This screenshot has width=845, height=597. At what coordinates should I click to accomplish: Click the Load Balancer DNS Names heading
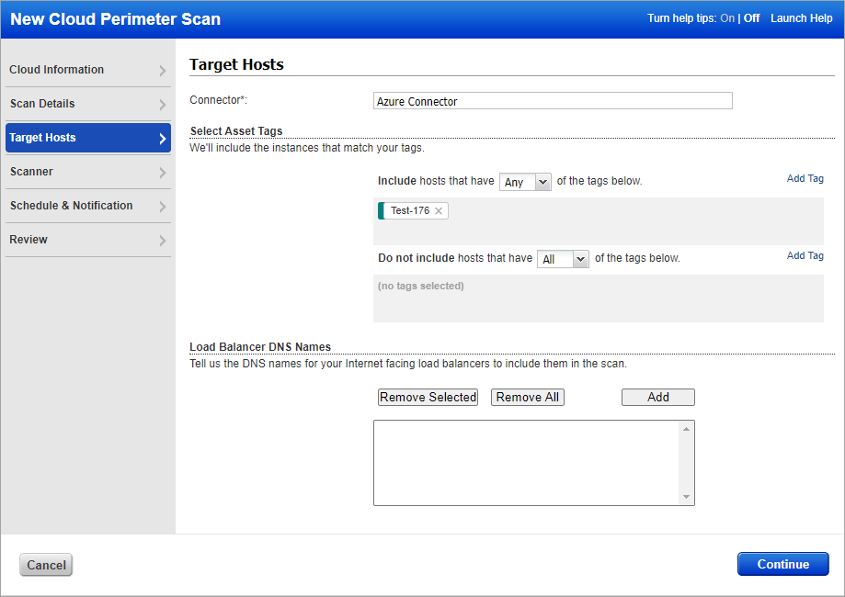coord(260,346)
